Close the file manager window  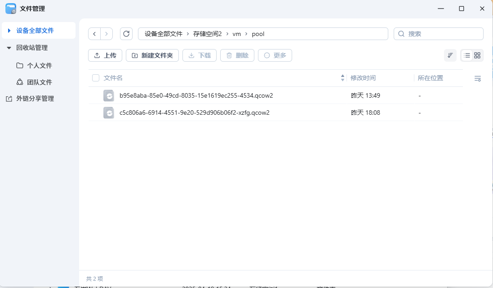482,9
